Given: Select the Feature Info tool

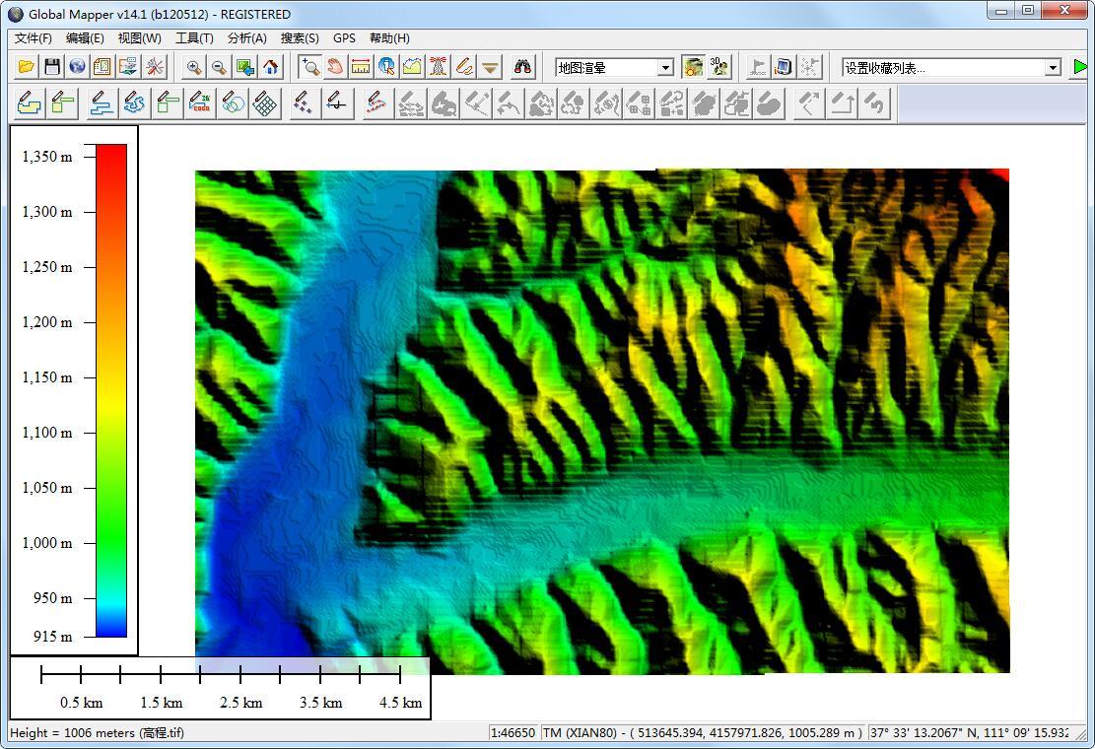Looking at the screenshot, I should [x=387, y=67].
